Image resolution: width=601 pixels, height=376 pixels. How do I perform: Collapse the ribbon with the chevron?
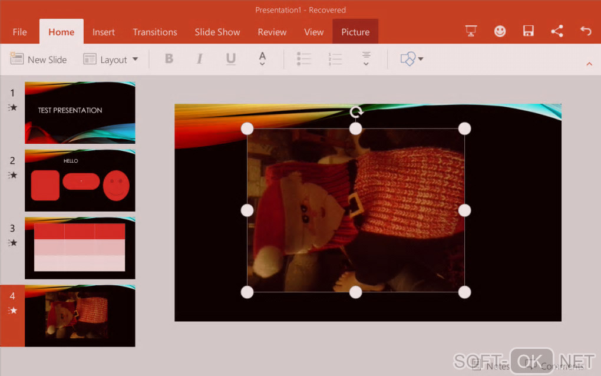tap(589, 64)
